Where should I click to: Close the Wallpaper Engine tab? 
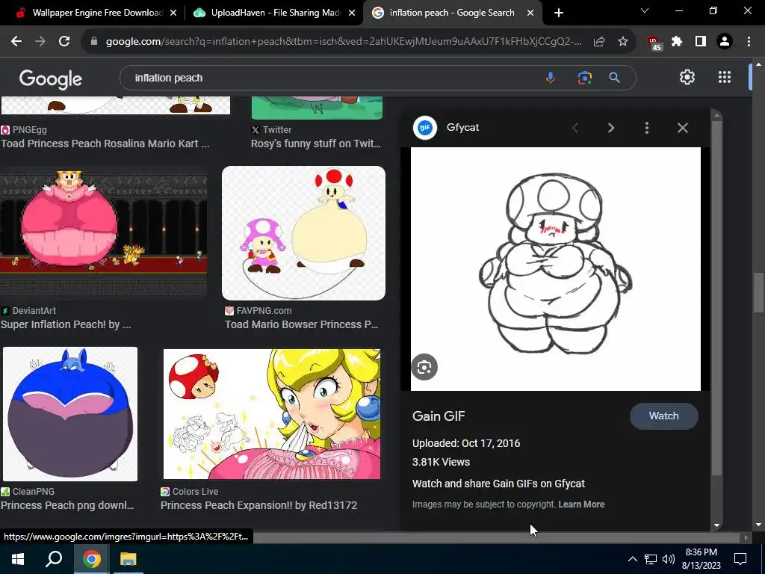(173, 13)
